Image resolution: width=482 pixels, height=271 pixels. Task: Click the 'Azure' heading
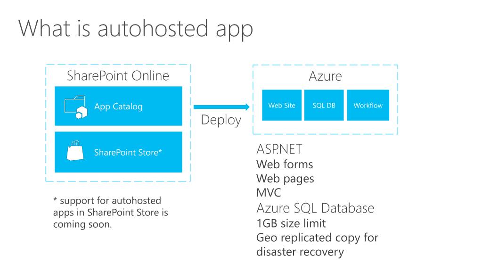click(x=325, y=76)
